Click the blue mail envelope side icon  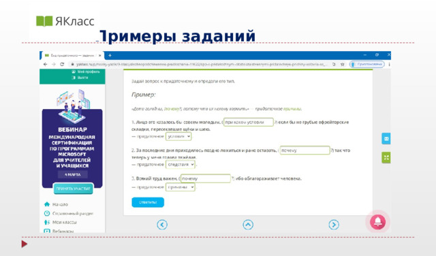point(386,138)
